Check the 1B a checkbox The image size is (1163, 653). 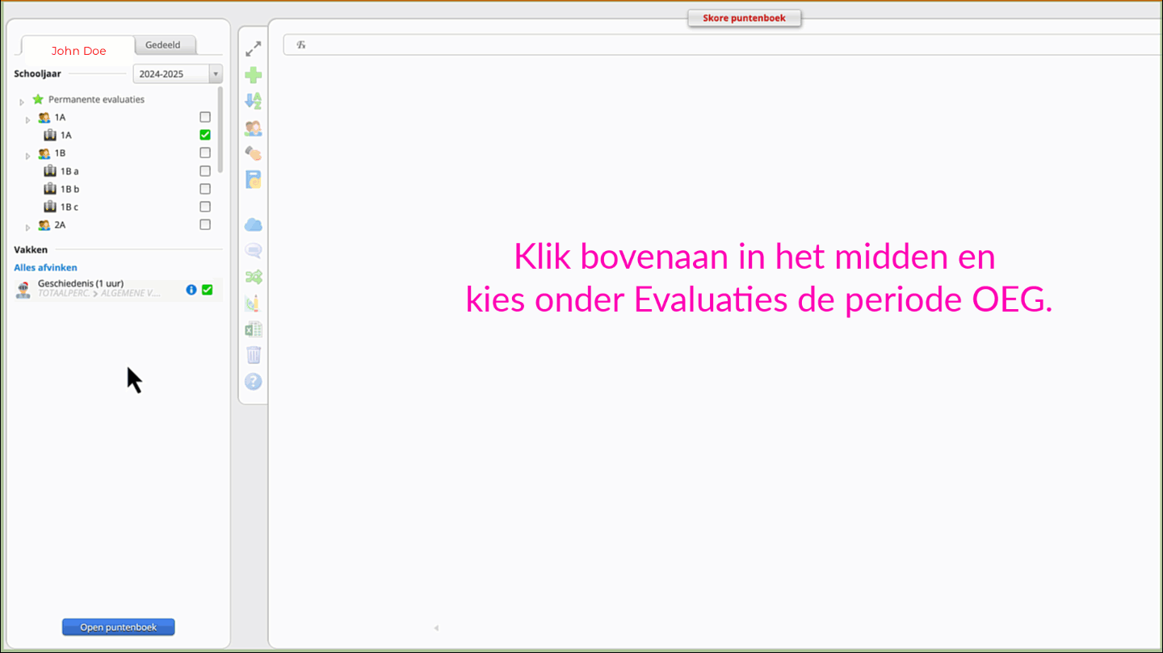click(x=205, y=171)
